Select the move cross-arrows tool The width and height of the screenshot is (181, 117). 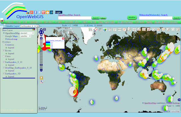(x=134, y=30)
